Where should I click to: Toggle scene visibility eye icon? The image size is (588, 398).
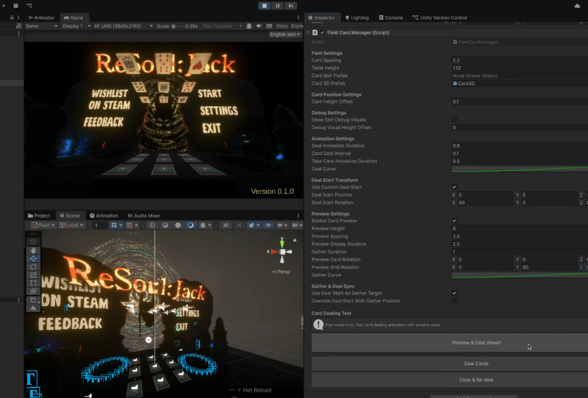tap(268, 225)
